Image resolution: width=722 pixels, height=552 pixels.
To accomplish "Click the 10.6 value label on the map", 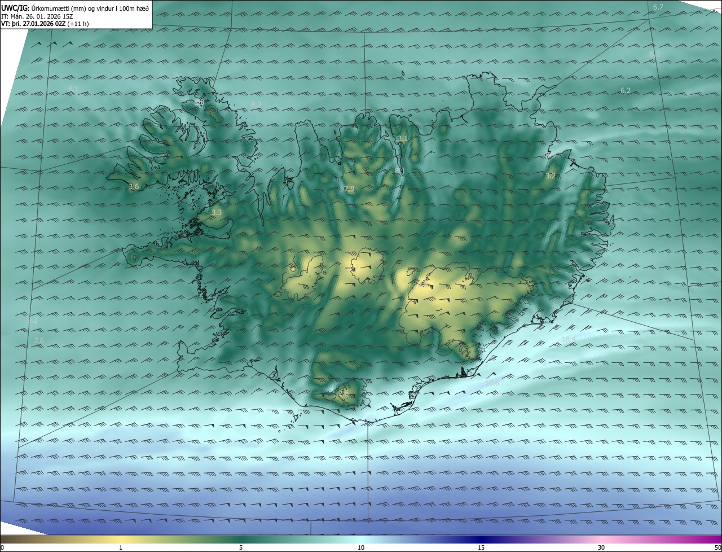I will (x=492, y=383).
